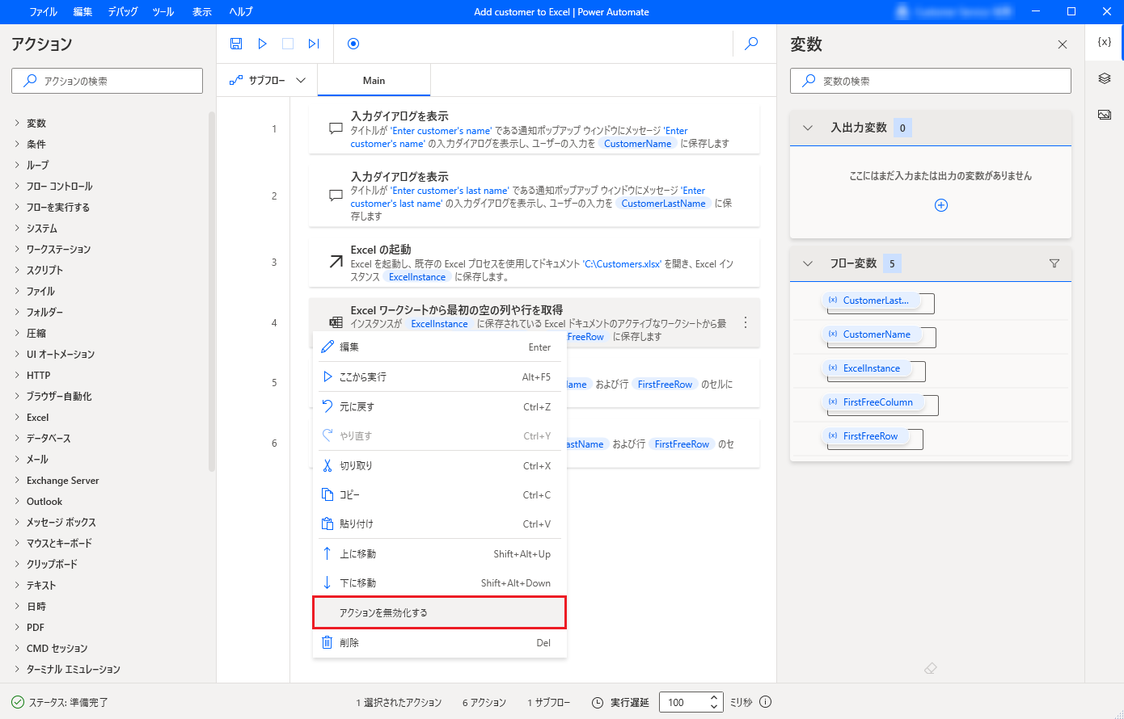Add new input/output variable plus icon
Screen dimensions: 1124x719
(x=941, y=205)
